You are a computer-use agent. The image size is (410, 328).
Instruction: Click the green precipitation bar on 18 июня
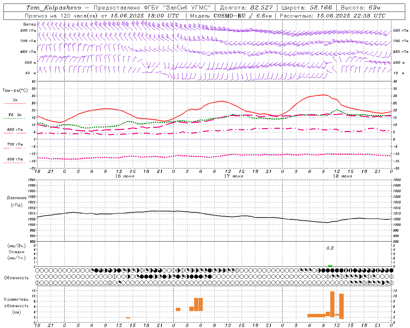tap(330, 266)
